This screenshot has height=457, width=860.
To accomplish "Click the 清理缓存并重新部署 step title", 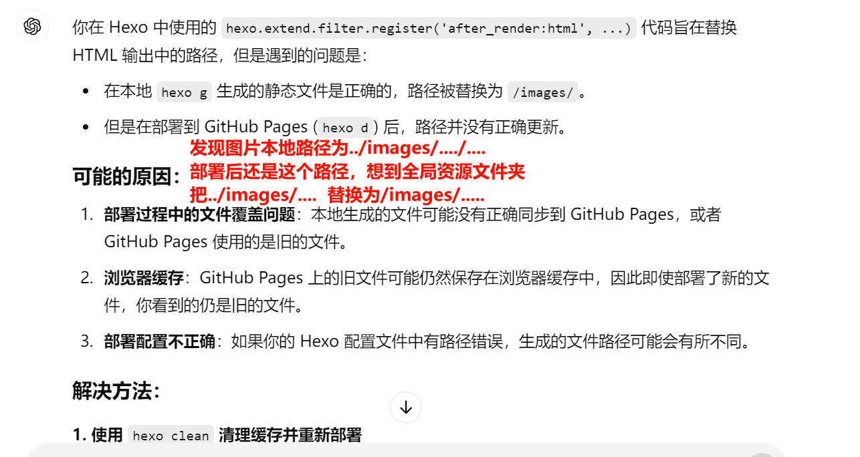I will pyautogui.click(x=290, y=436).
